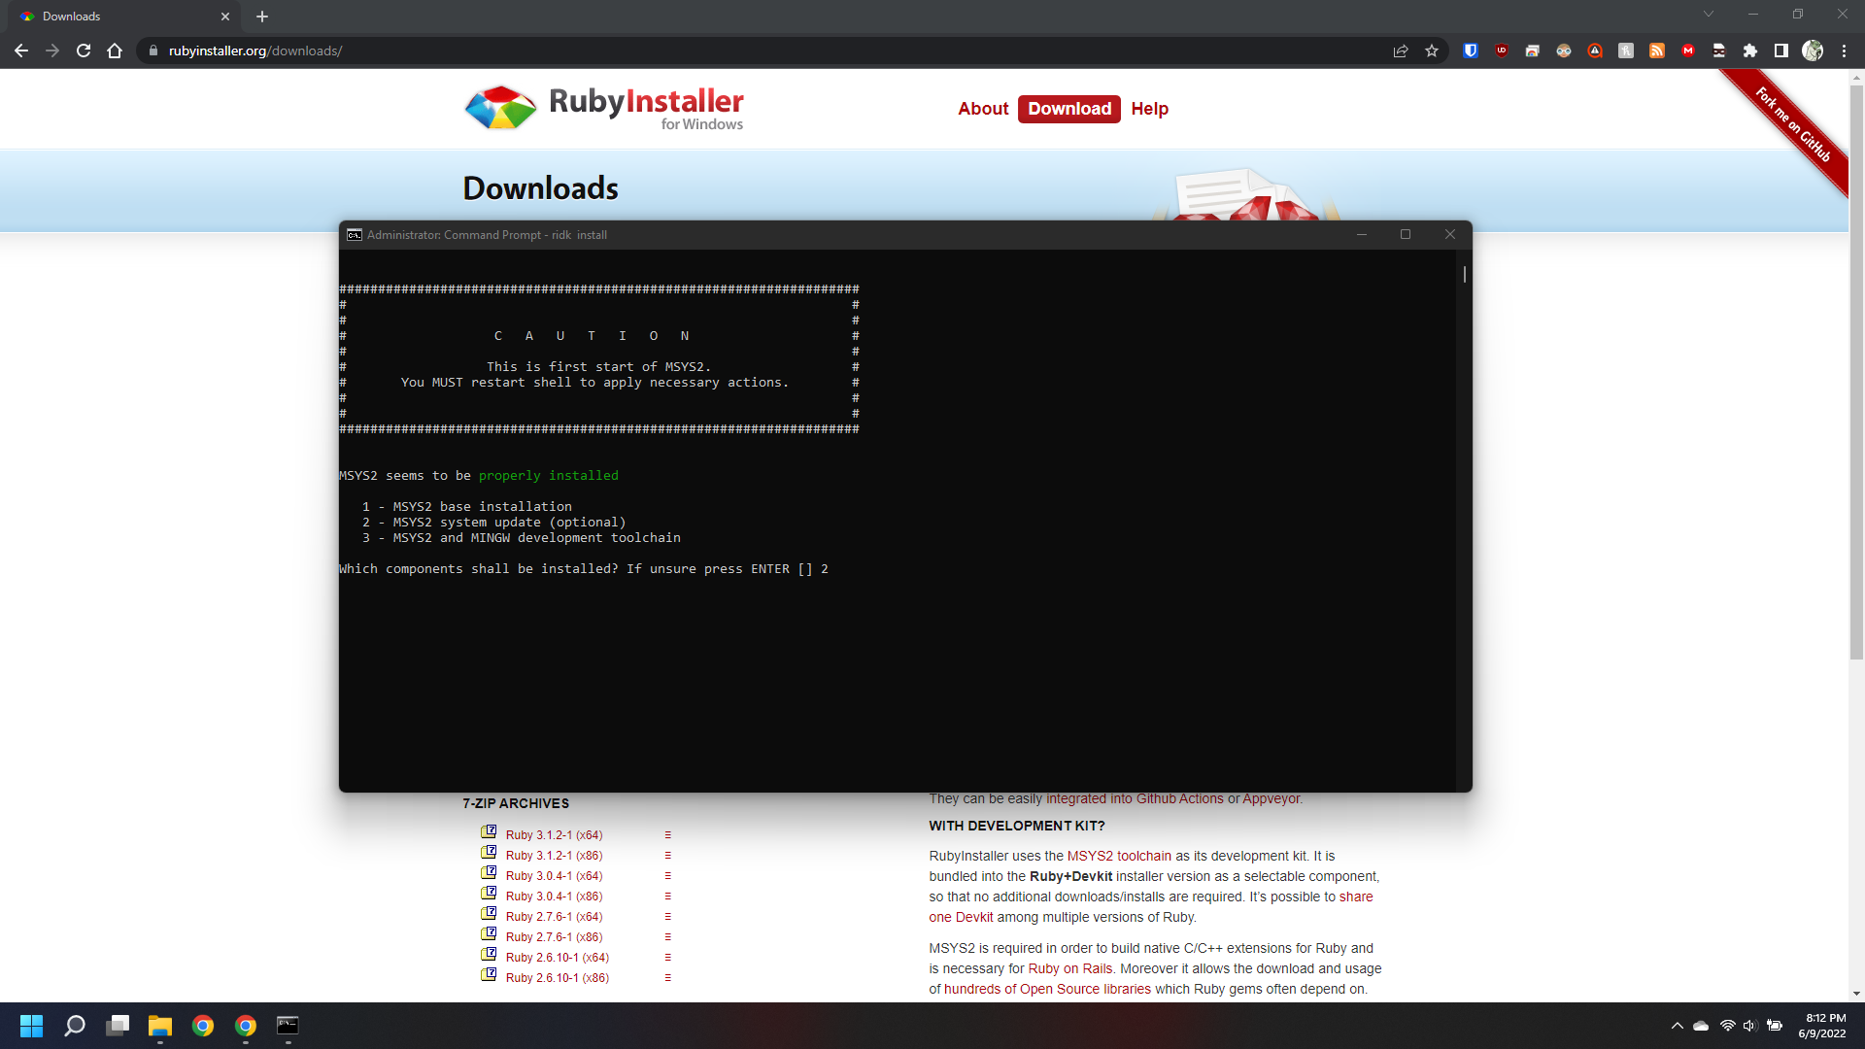Expand details icon beside Ruby 2.6.10-1 (x86)
Viewport: 1865px width, 1049px height.
pyautogui.click(x=667, y=978)
